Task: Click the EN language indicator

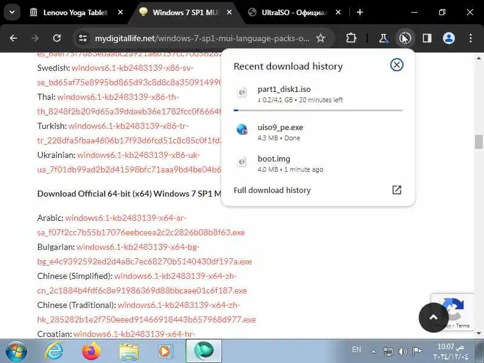Action: (x=356, y=350)
